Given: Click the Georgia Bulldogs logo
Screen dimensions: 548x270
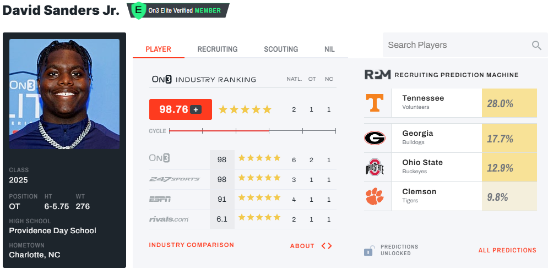Looking at the screenshot, I should tap(375, 138).
